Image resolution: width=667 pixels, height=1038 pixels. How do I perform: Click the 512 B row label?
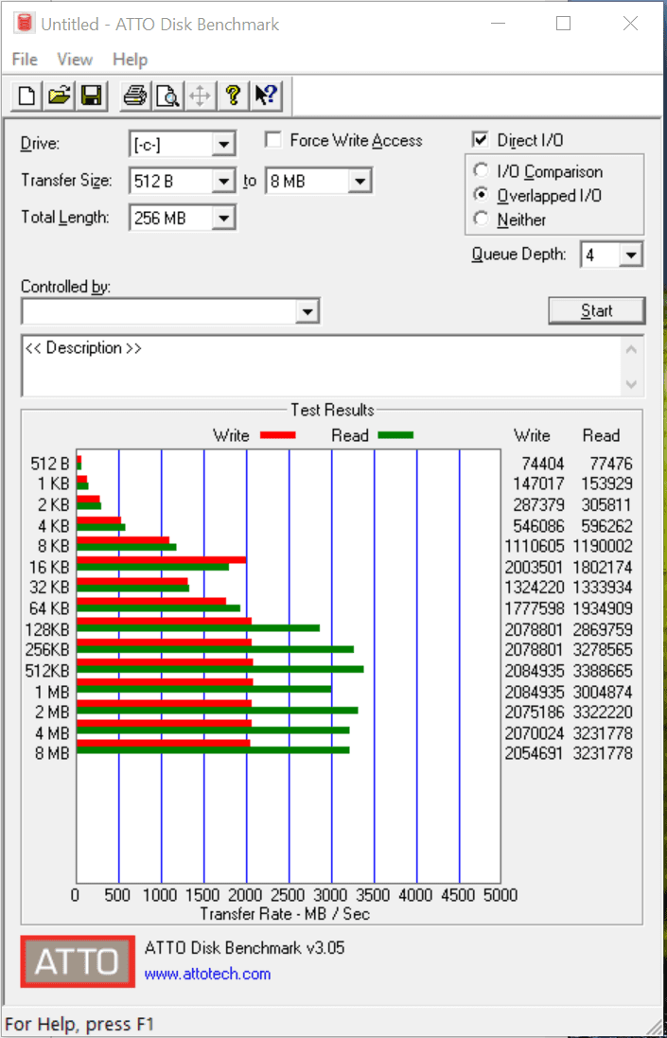(x=49, y=464)
